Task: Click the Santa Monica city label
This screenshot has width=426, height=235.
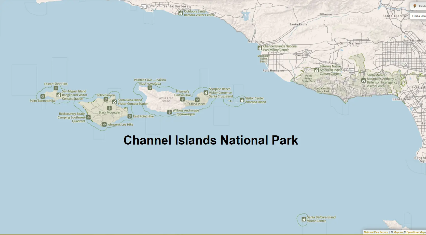Action: tap(405, 99)
